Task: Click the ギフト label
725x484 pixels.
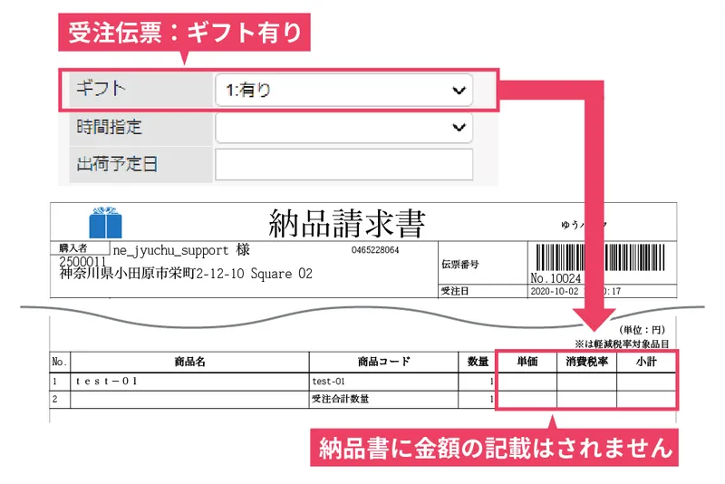Action: pyautogui.click(x=101, y=88)
